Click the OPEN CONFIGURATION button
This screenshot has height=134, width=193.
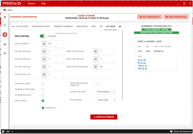(176, 17)
